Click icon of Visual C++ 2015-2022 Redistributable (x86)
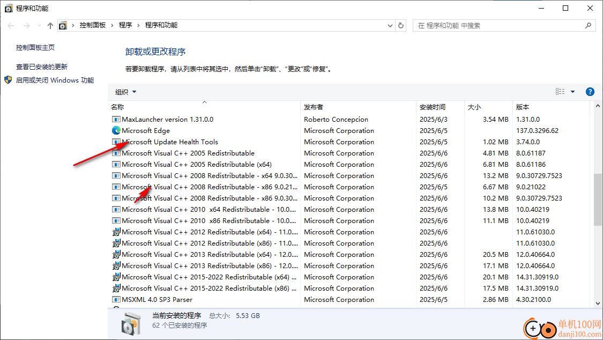This screenshot has width=603, height=340. tap(116, 288)
